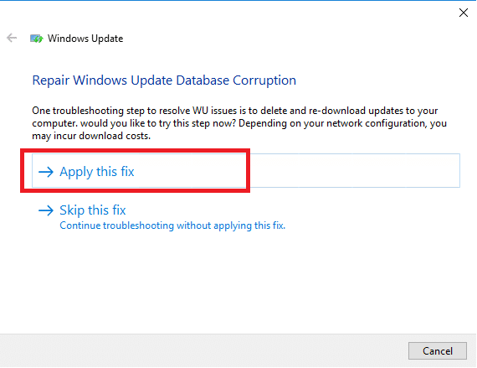Choose Skip this fix
The image size is (477, 368).
(93, 210)
